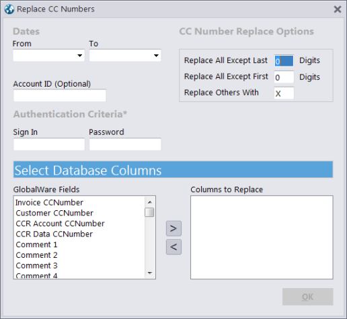Image resolution: width=347 pixels, height=319 pixels.
Task: Click the Sign In text box
Action: coord(49,144)
